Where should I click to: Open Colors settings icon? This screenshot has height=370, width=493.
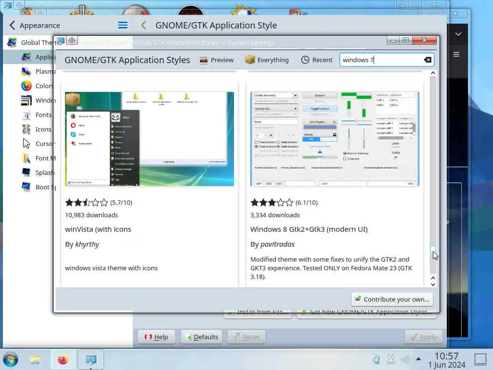tap(26, 86)
